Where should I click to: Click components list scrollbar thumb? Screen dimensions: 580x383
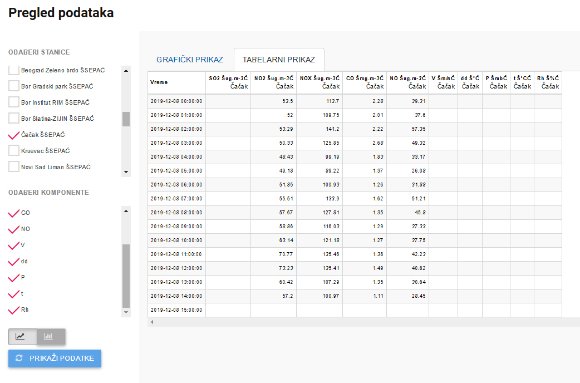pos(126,276)
